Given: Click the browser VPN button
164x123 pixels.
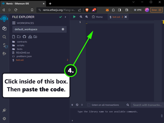Looking at the screenshot, I should coord(137,10).
